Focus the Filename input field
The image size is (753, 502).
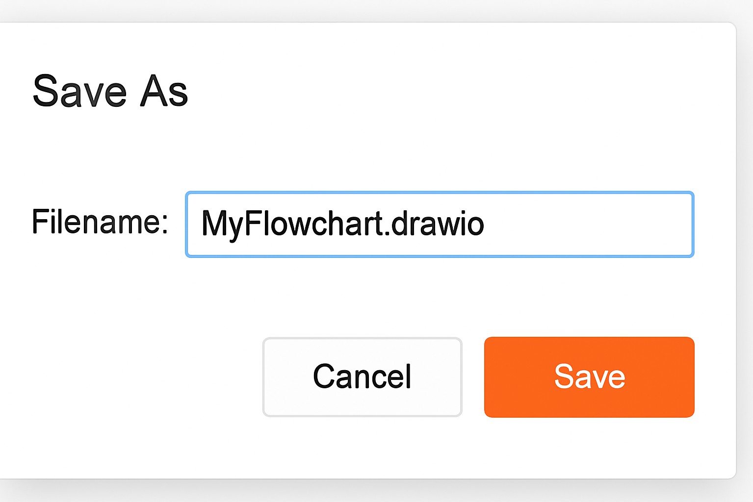coord(439,224)
